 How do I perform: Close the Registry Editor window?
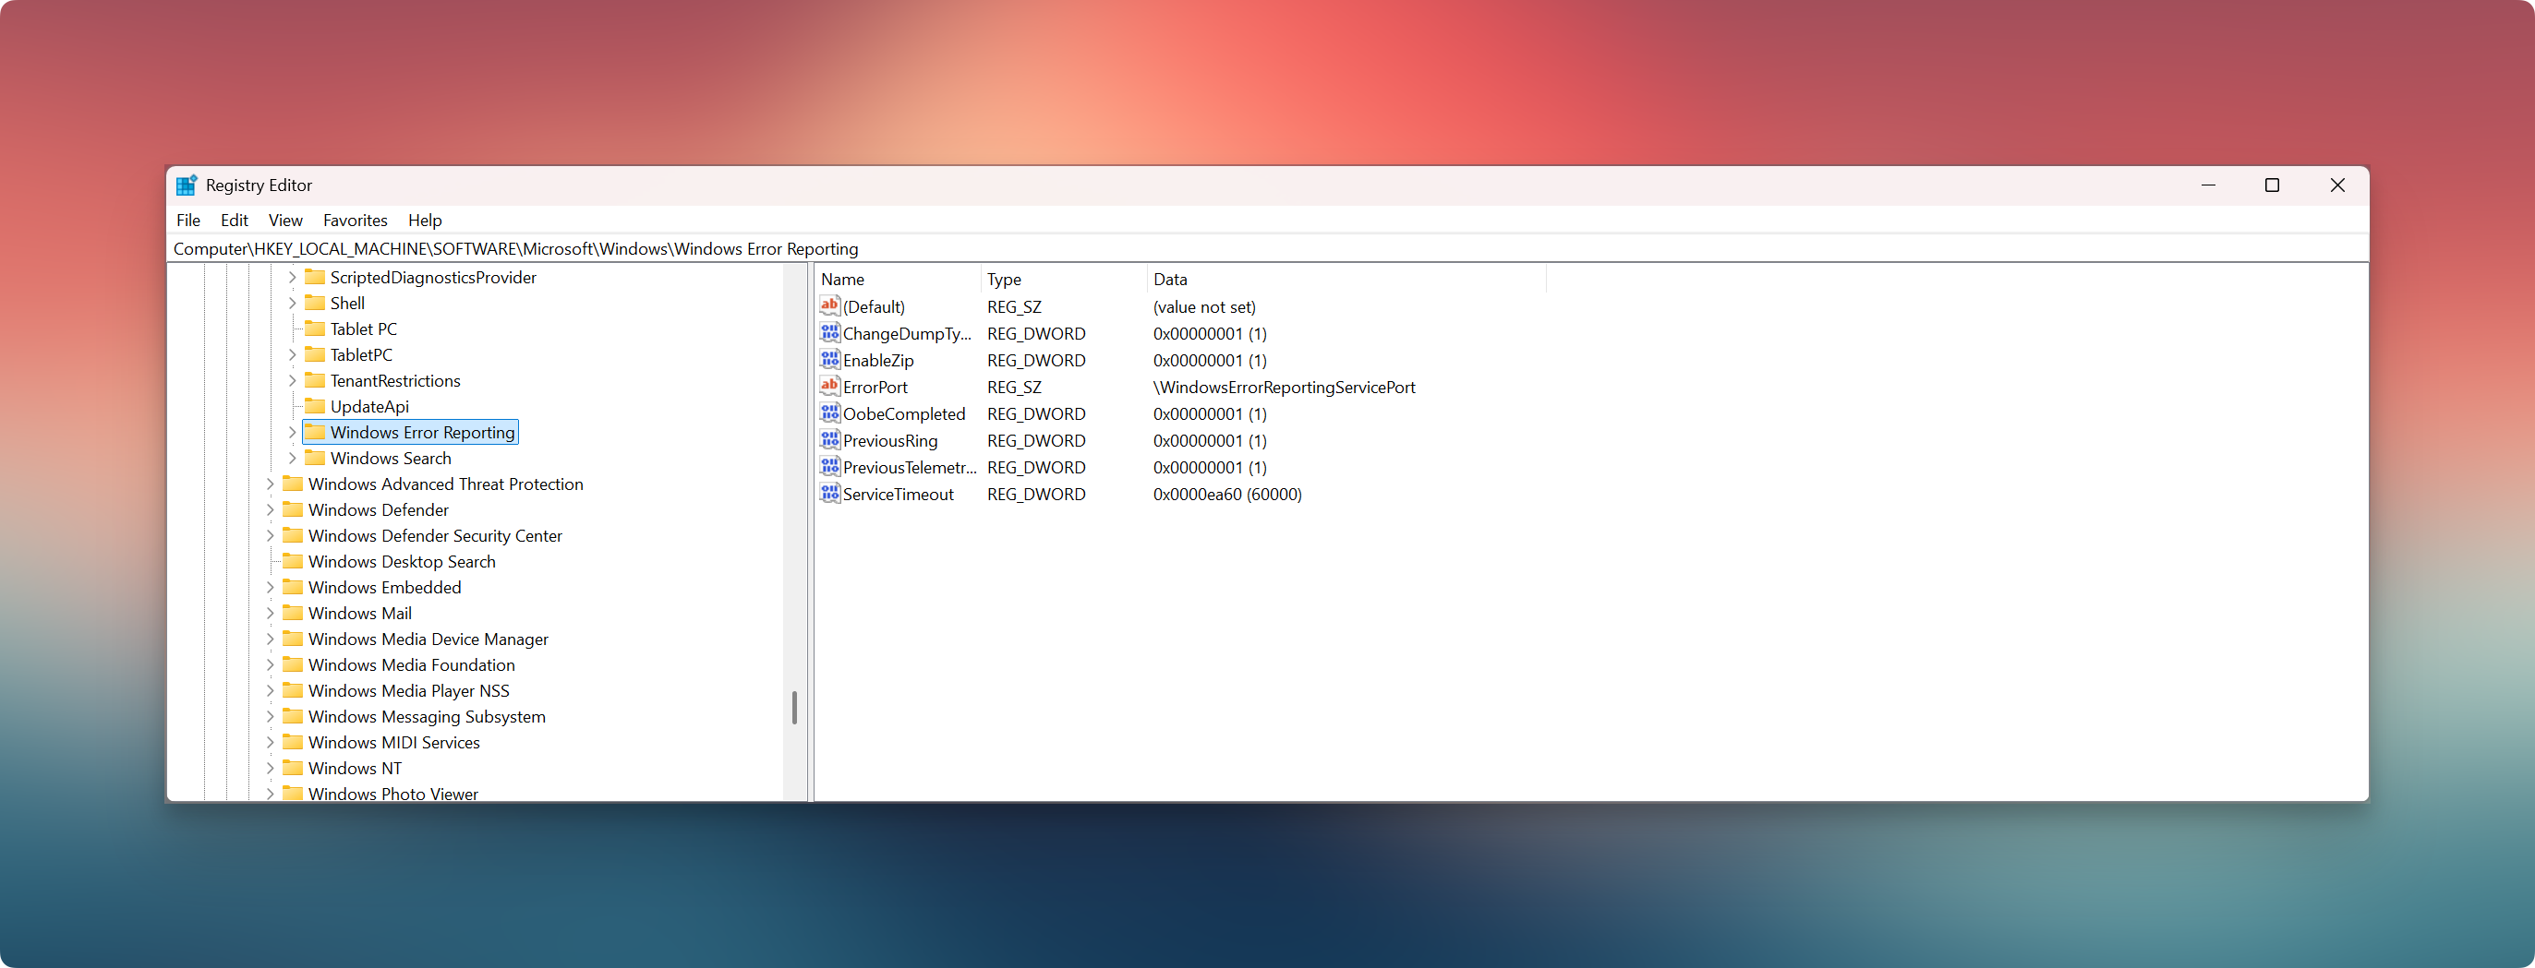tap(2337, 185)
